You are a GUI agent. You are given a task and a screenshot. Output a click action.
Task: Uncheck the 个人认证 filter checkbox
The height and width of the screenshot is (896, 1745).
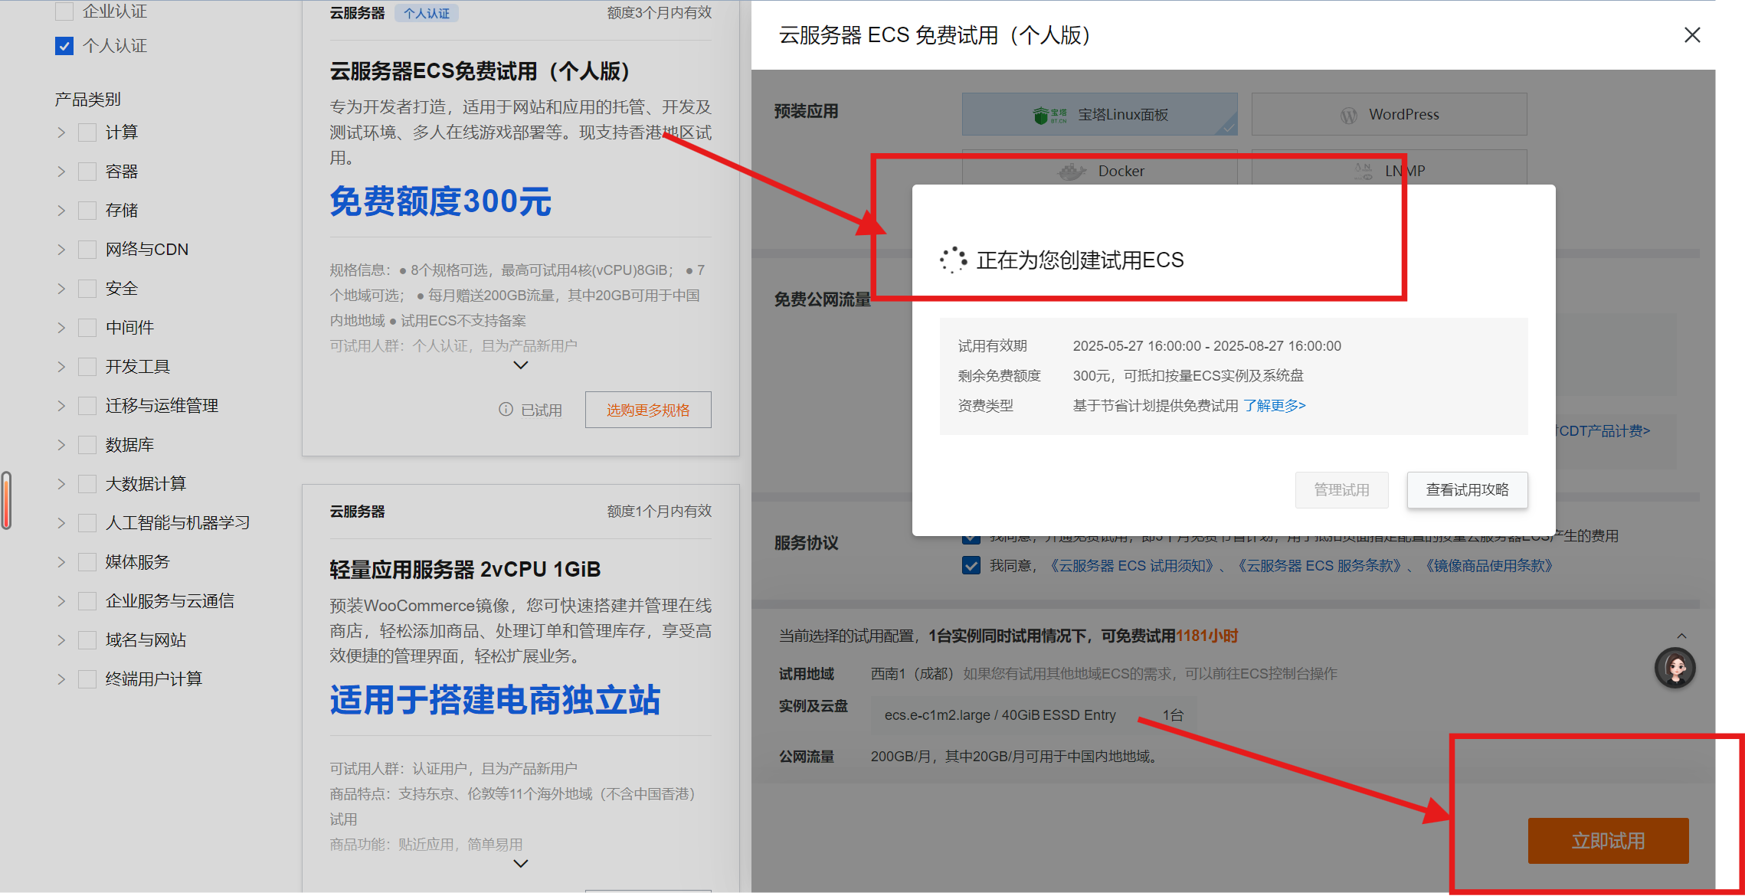pyautogui.click(x=64, y=46)
